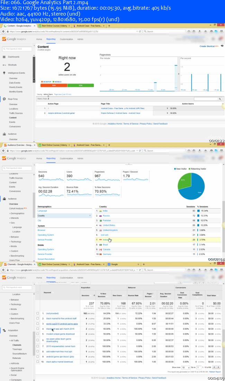Go to previous page of keywords table
Viewport: 225px width, 381px height.
point(214,367)
